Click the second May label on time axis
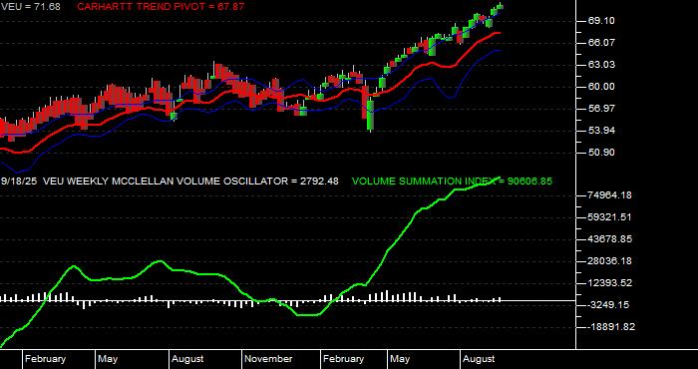 400,359
